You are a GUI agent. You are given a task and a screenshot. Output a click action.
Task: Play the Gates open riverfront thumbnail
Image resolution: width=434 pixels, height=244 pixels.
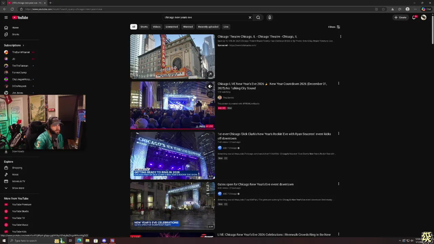tap(172, 206)
